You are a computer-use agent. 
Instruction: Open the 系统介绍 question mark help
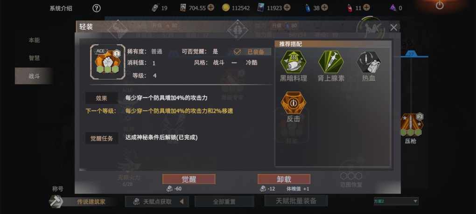click(96, 8)
